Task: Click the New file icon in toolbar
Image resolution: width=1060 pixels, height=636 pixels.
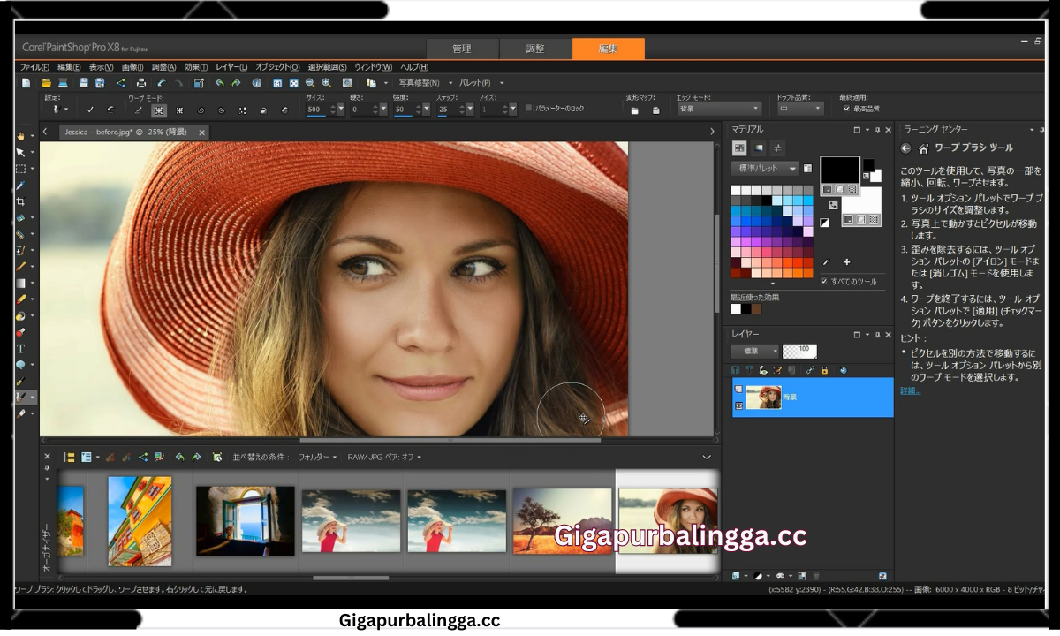Action: click(26, 83)
